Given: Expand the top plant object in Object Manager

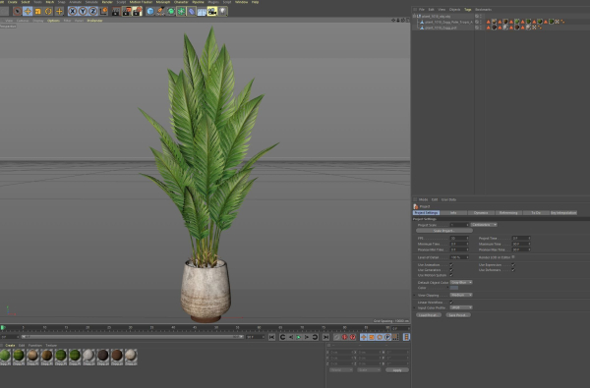Looking at the screenshot, I should (x=414, y=16).
